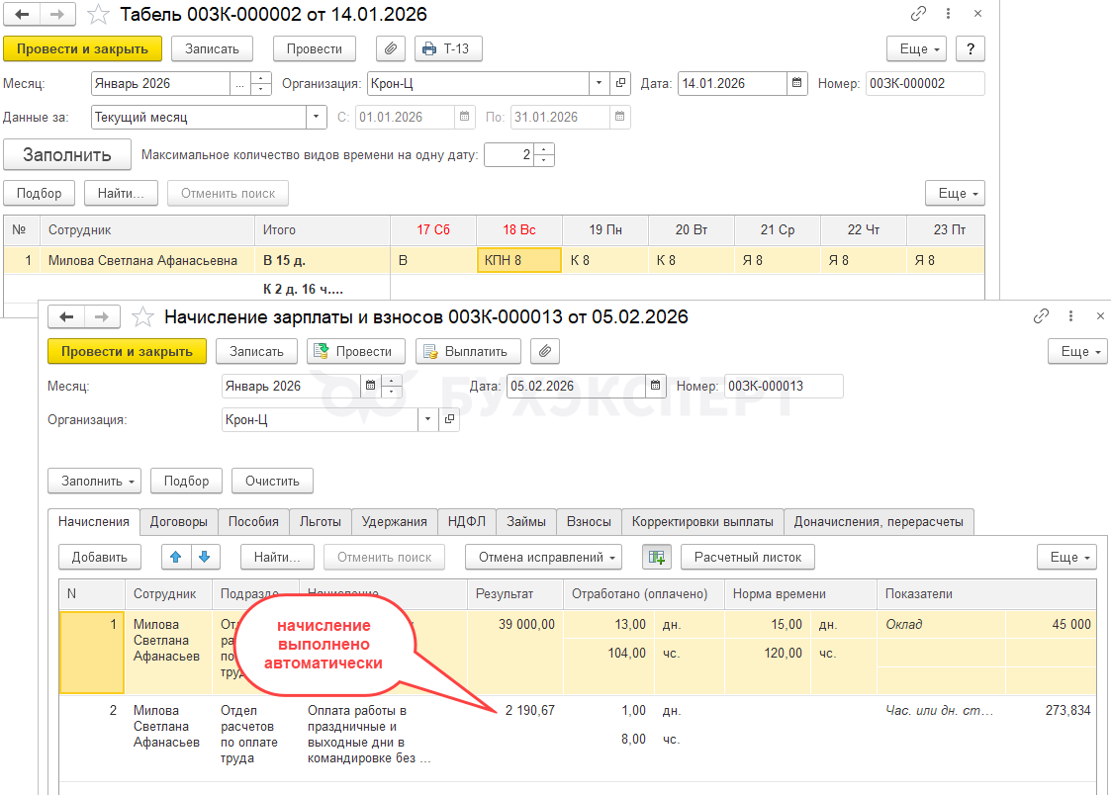Increase maximum time types stepper value
The image size is (1111, 795).
tap(544, 149)
